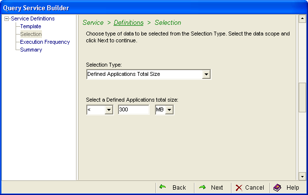Click the total size field containing 300
308x195 pixels.
click(x=134, y=109)
